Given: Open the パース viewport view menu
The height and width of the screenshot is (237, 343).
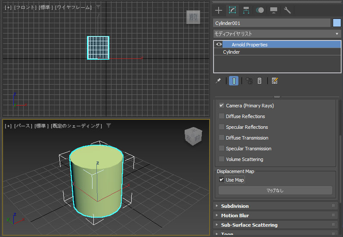Looking at the screenshot, I should [x=23, y=126].
